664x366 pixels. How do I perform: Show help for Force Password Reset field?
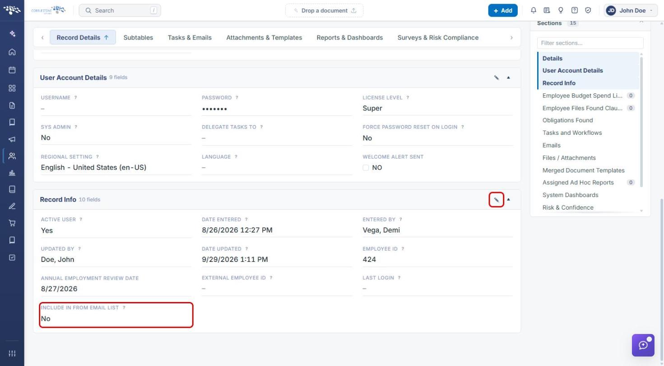click(463, 127)
